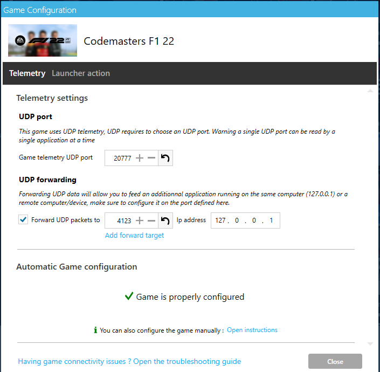380x372 pixels.
Task: Click the Codemasters F1 22 game thumbnail
Action: pyautogui.click(x=43, y=40)
